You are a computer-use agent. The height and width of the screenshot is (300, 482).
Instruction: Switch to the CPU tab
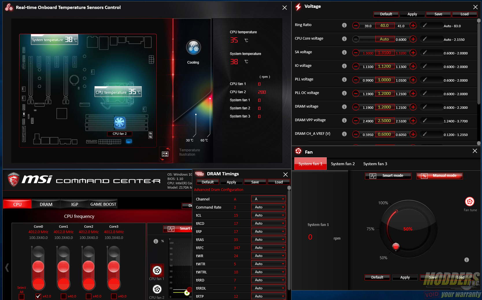(x=17, y=204)
